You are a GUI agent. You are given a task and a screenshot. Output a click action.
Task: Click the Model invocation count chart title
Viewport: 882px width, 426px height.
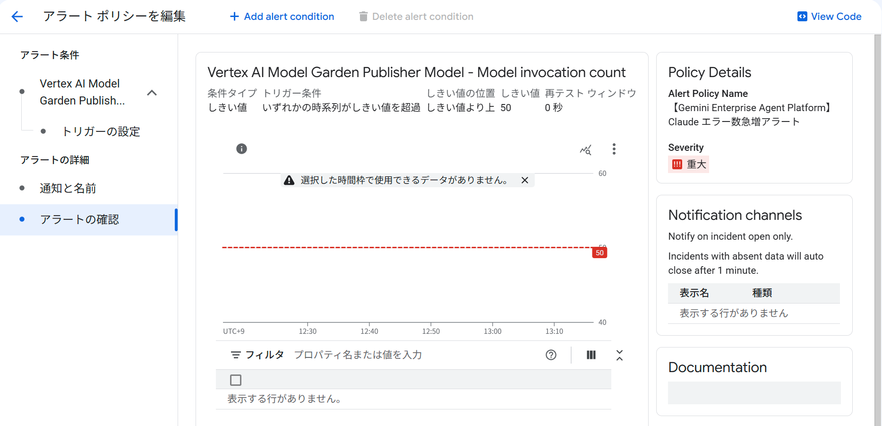point(417,72)
